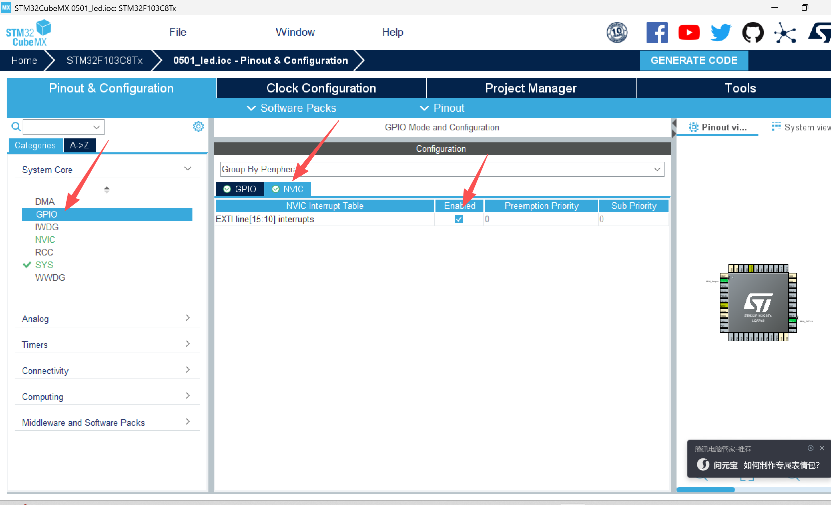Screen dimensions: 831x505
Task: Disable the EXTI line[15:10] interrupts checkbox
Action: 458,219
